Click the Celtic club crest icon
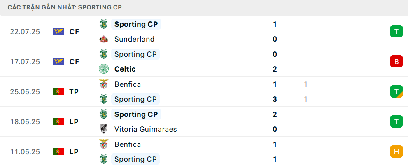The height and width of the screenshot is (165, 408). point(104,69)
